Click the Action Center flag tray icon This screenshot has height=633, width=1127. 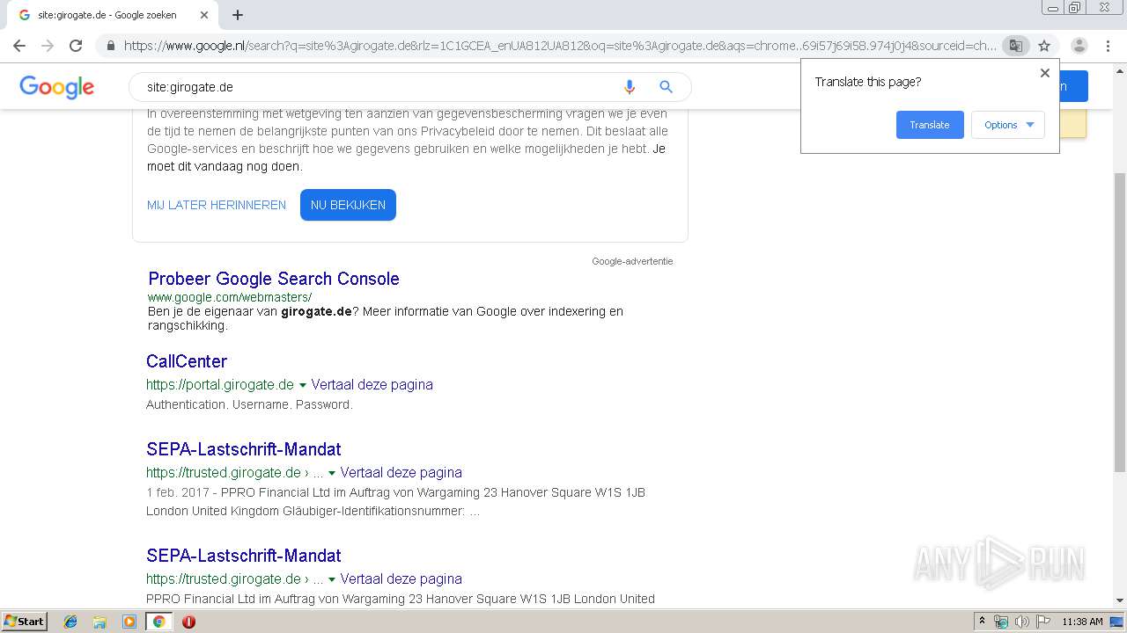(1043, 622)
